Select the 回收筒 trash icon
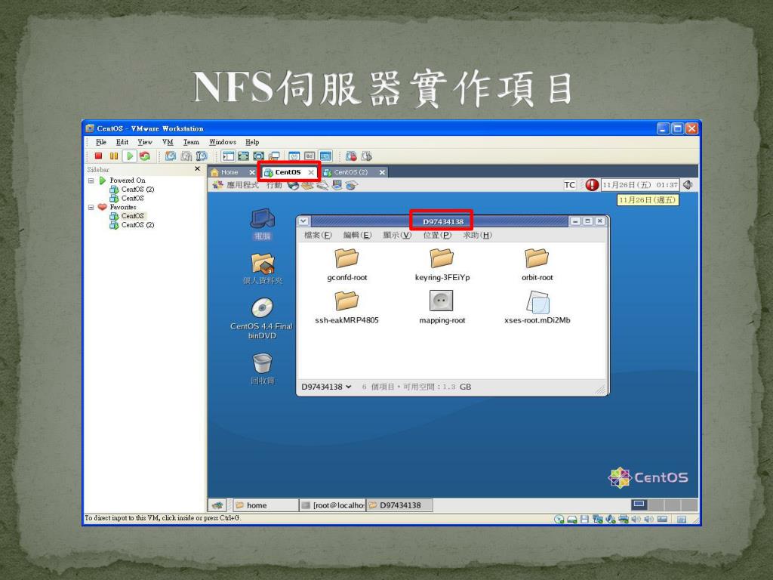The image size is (773, 580). [262, 369]
